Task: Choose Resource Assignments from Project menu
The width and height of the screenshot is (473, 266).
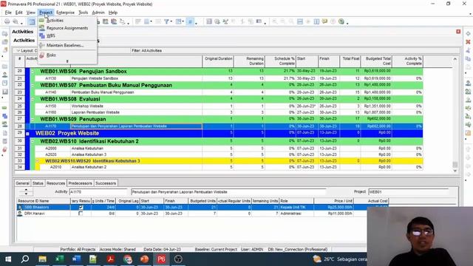Action: (x=67, y=28)
